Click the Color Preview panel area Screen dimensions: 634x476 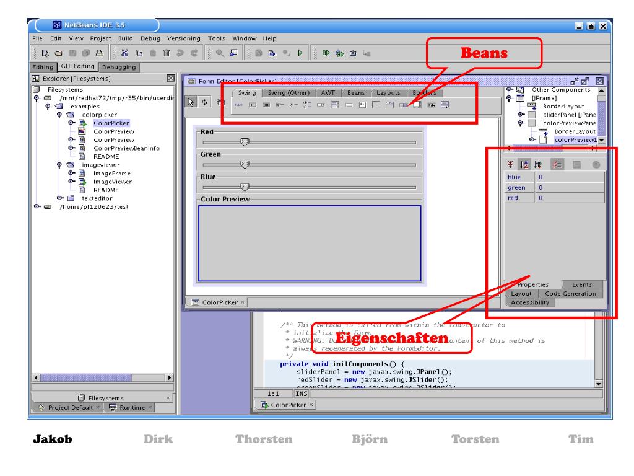point(310,243)
